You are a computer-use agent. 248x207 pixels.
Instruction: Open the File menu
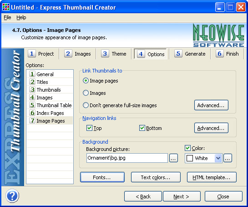point(7,17)
